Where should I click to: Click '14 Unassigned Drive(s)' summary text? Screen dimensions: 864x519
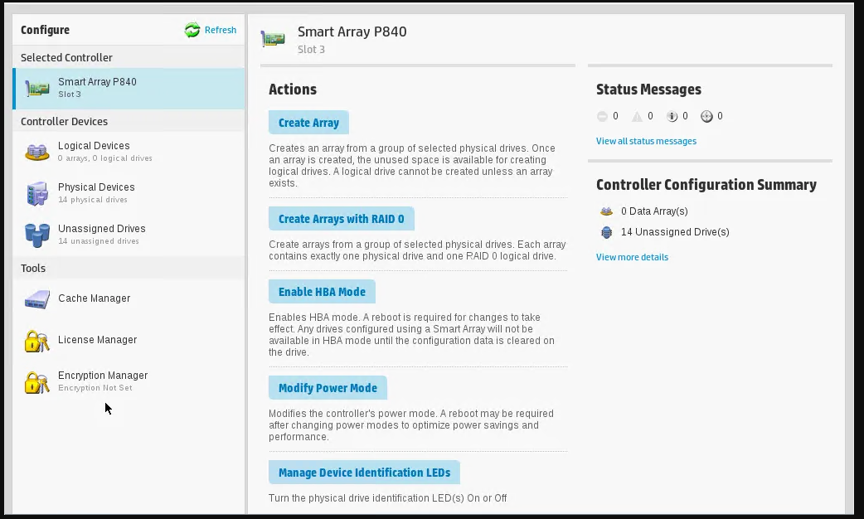pyautogui.click(x=675, y=232)
